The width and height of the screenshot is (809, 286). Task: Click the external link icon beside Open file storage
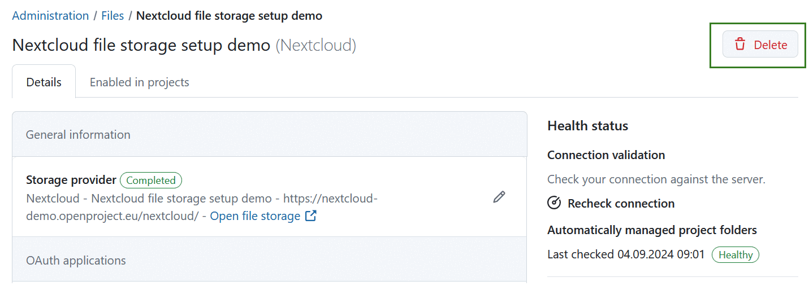click(310, 215)
